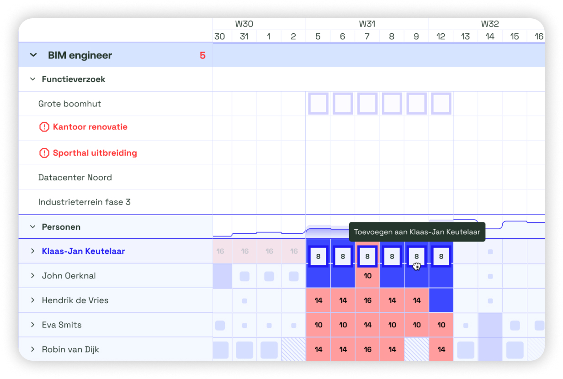
Task: Click Eva Smits 10 cell on day 12
Action: pos(441,325)
